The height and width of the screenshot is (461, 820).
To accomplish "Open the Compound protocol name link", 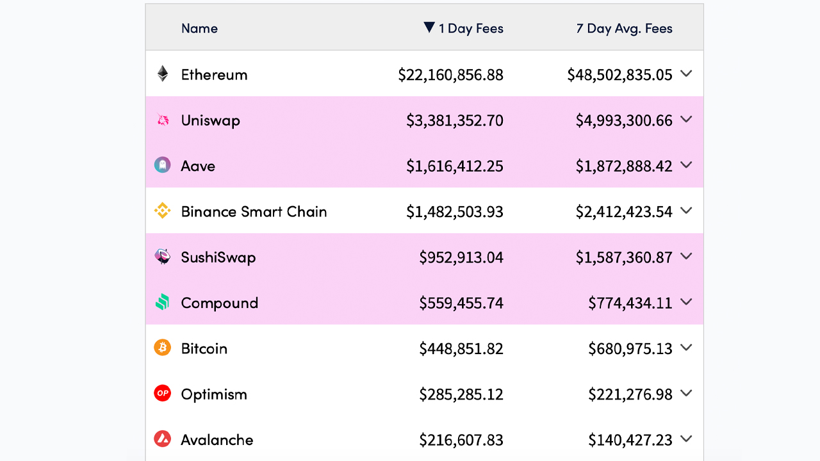I will click(x=219, y=303).
